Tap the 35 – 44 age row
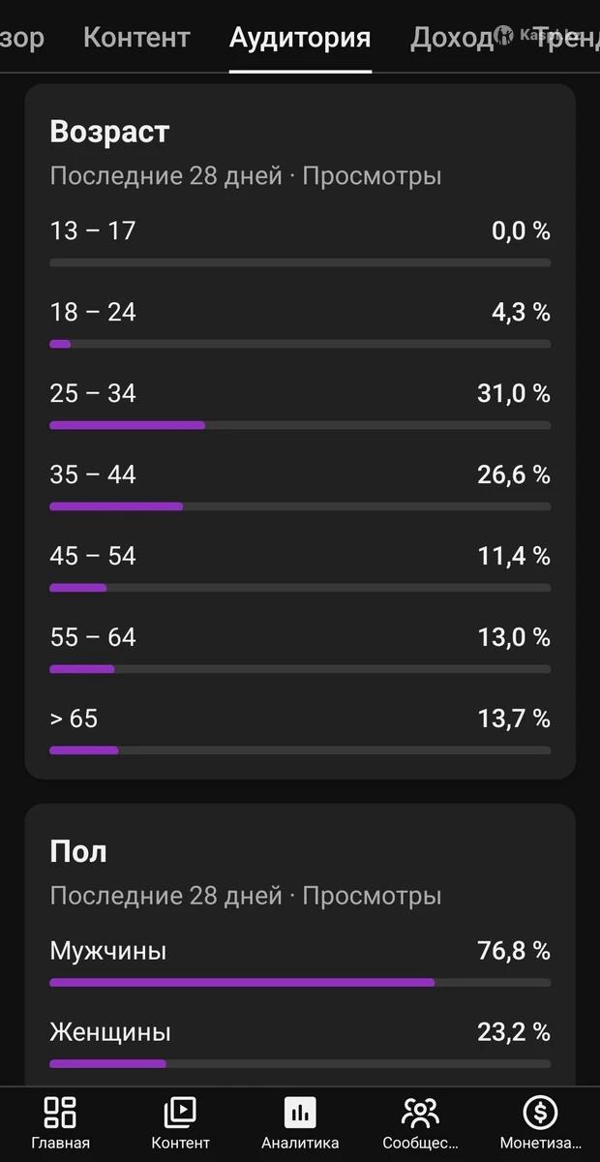The height and width of the screenshot is (1162, 600). pos(300,475)
